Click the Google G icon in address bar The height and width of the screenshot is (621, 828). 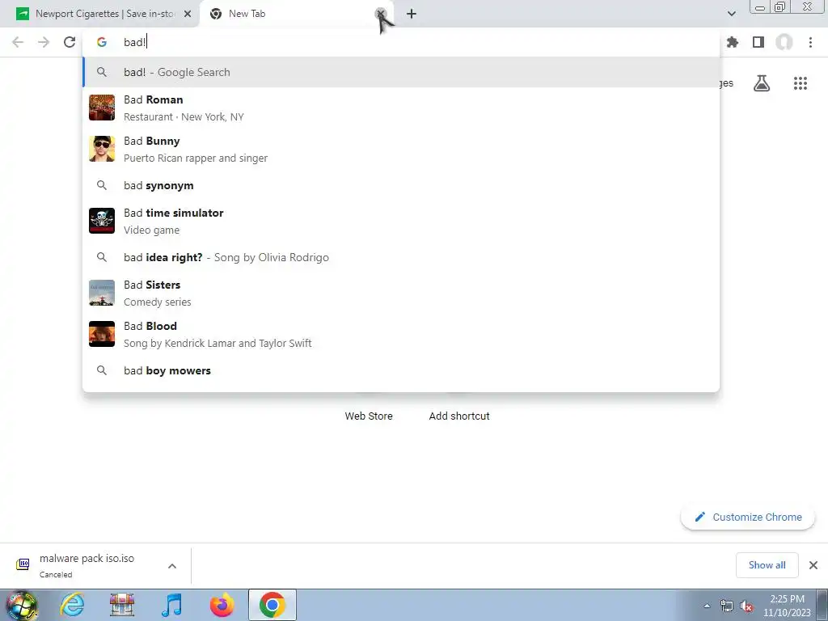(101, 42)
